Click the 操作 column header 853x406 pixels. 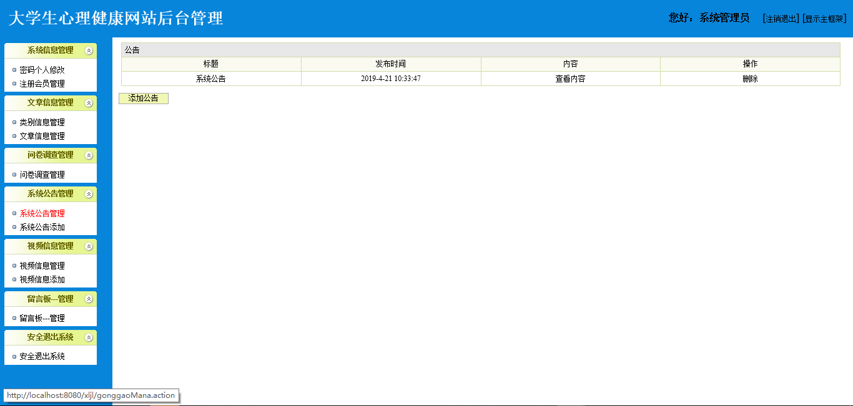coord(751,64)
